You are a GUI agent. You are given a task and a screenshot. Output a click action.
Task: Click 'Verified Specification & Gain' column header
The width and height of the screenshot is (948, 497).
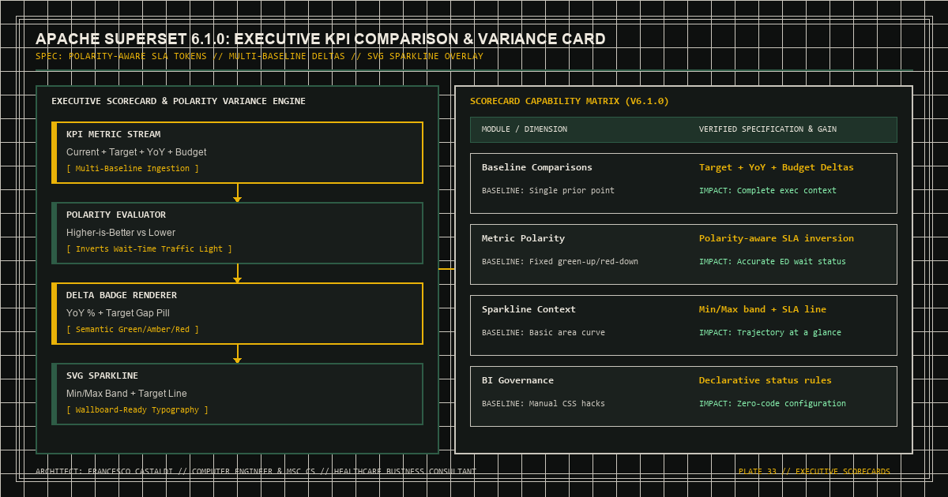[x=768, y=129]
